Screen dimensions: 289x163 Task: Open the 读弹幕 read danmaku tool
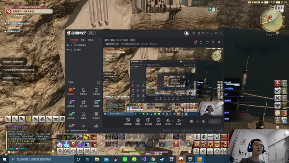click(96, 104)
